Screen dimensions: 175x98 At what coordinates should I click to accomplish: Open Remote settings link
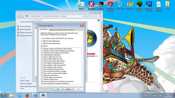click(x=25, y=30)
